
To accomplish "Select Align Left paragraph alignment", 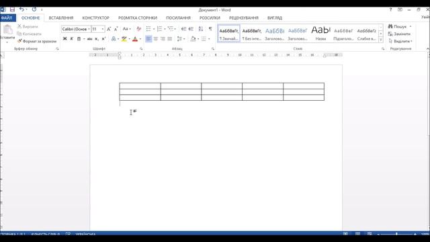I will 148,39.
